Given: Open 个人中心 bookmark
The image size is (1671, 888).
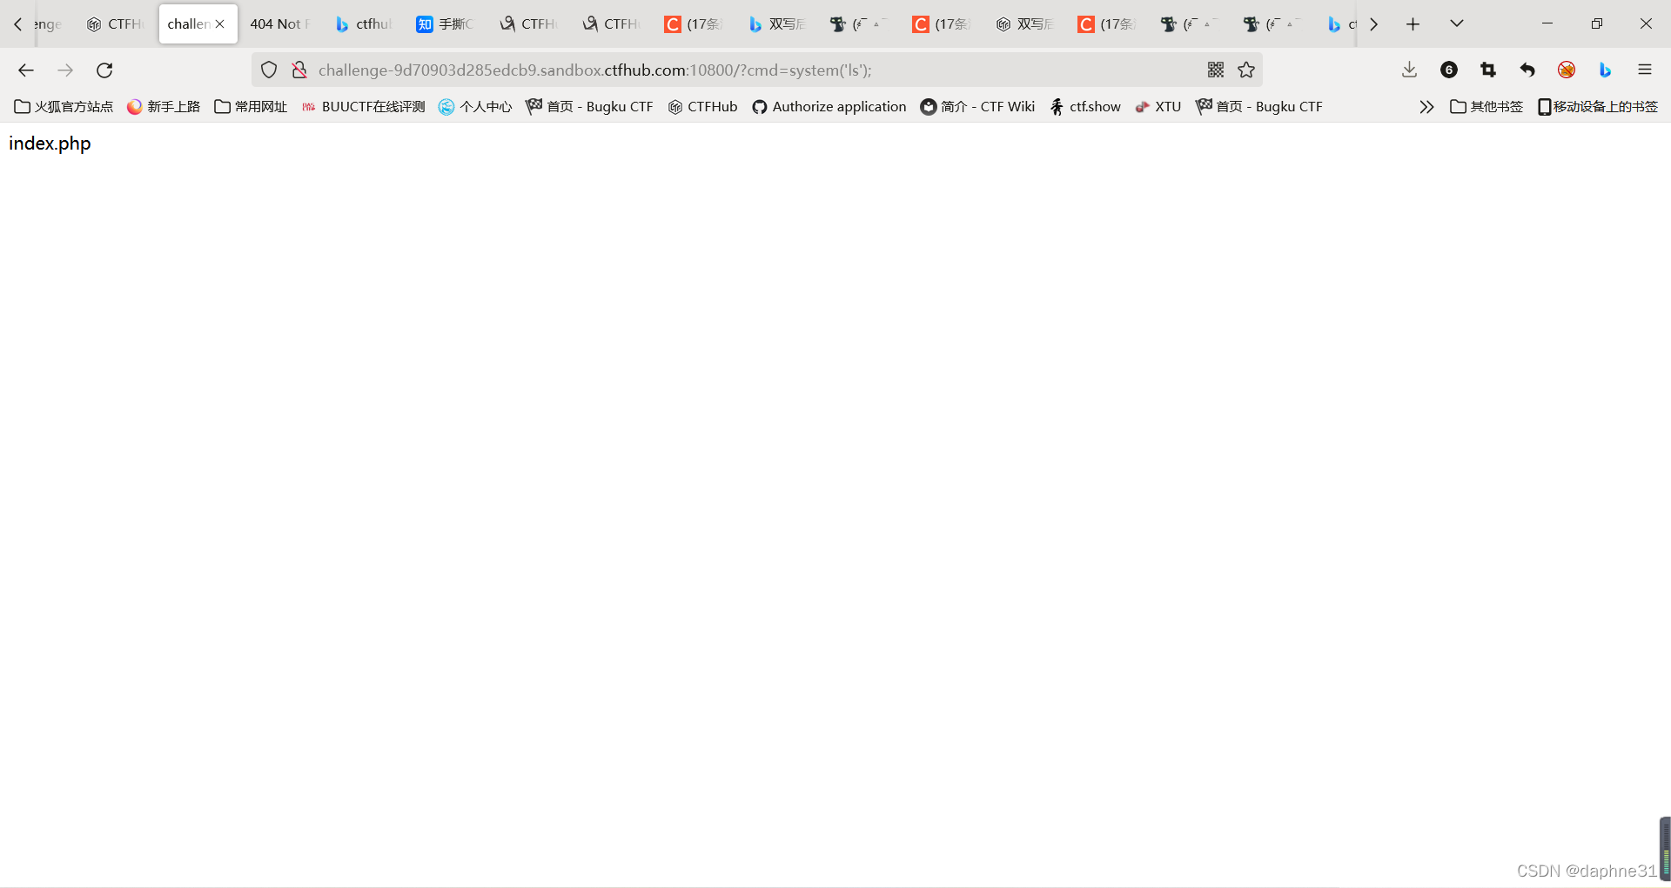Looking at the screenshot, I should [475, 107].
